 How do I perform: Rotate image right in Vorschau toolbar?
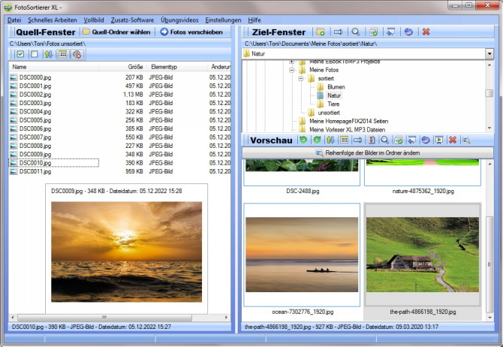[x=317, y=140]
